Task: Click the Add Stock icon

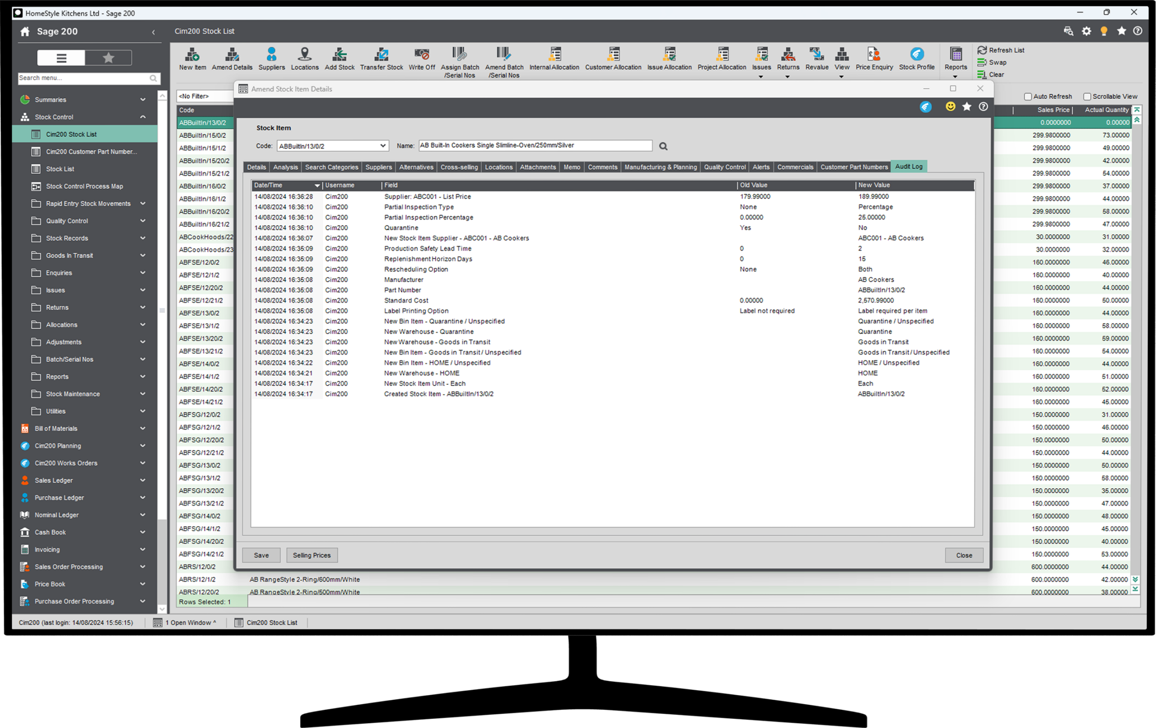Action: click(340, 54)
